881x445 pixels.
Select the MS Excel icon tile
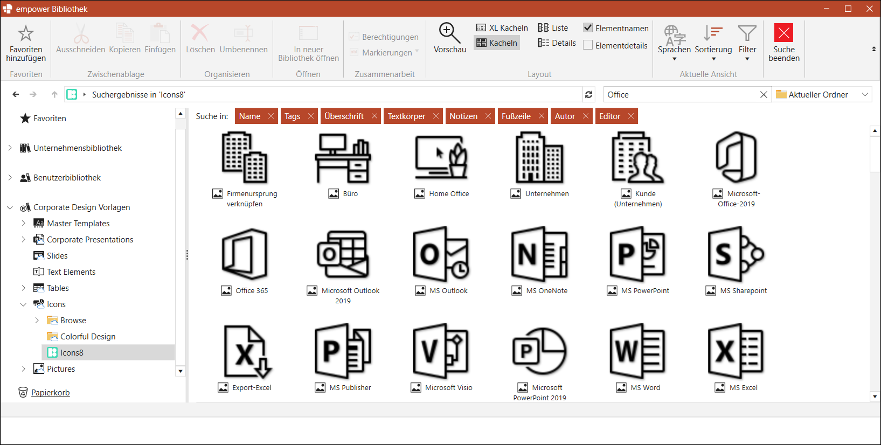tap(736, 358)
